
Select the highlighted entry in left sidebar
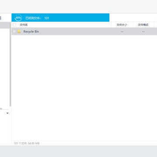click(5, 25)
